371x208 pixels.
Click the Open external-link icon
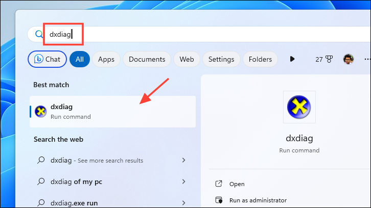click(x=219, y=184)
